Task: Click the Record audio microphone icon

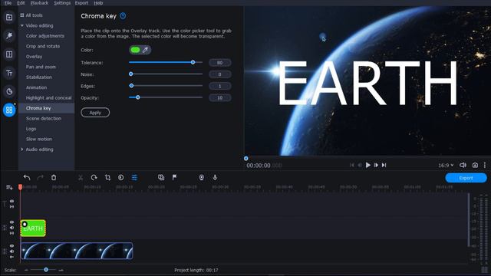Action: tap(215, 177)
